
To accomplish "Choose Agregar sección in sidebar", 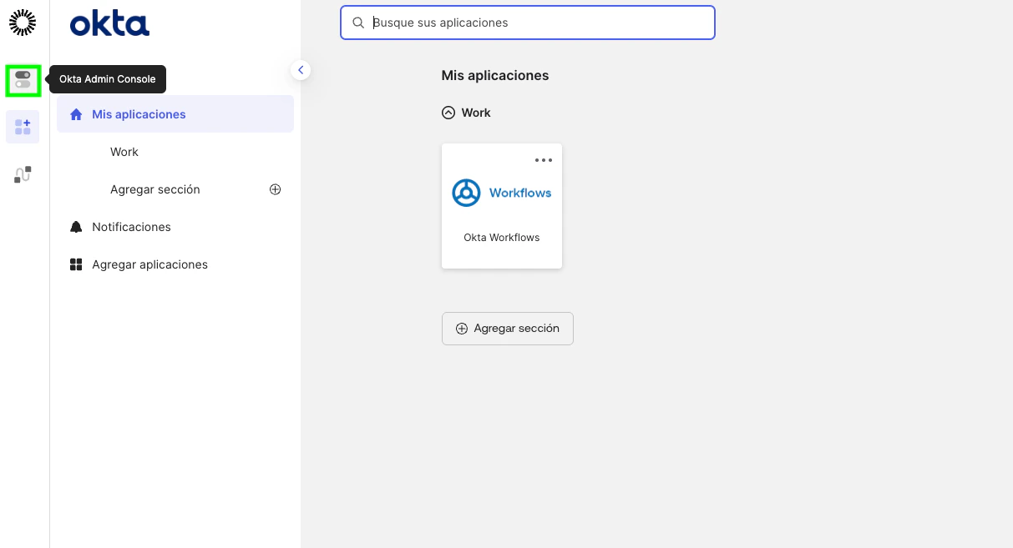I will [155, 189].
